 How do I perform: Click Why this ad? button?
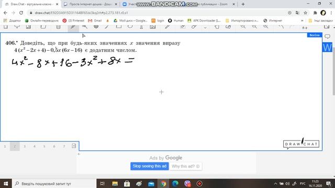[185, 166]
